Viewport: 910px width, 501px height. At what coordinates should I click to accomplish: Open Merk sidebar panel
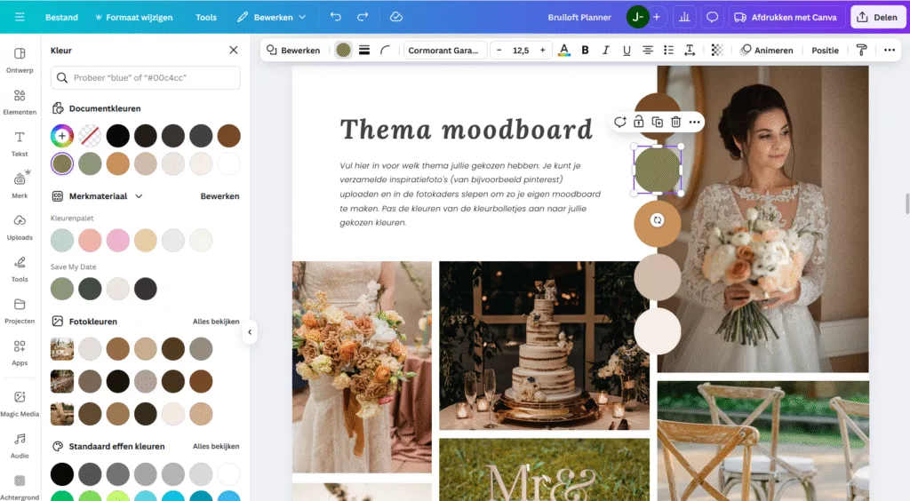click(20, 185)
